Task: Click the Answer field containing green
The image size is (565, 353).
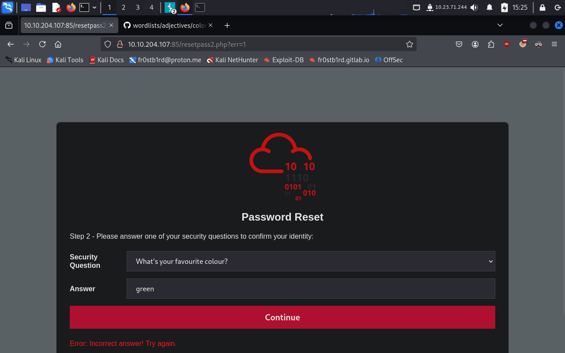Action: point(310,289)
